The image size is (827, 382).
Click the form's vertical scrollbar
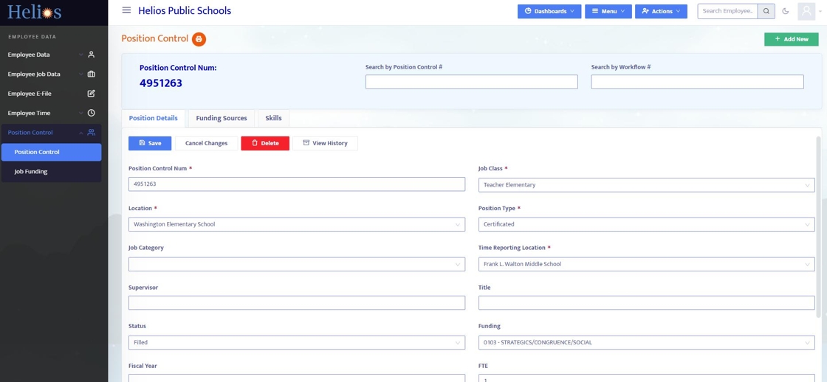(x=819, y=226)
